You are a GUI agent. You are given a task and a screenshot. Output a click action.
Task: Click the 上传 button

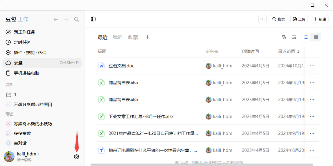pos(299,19)
